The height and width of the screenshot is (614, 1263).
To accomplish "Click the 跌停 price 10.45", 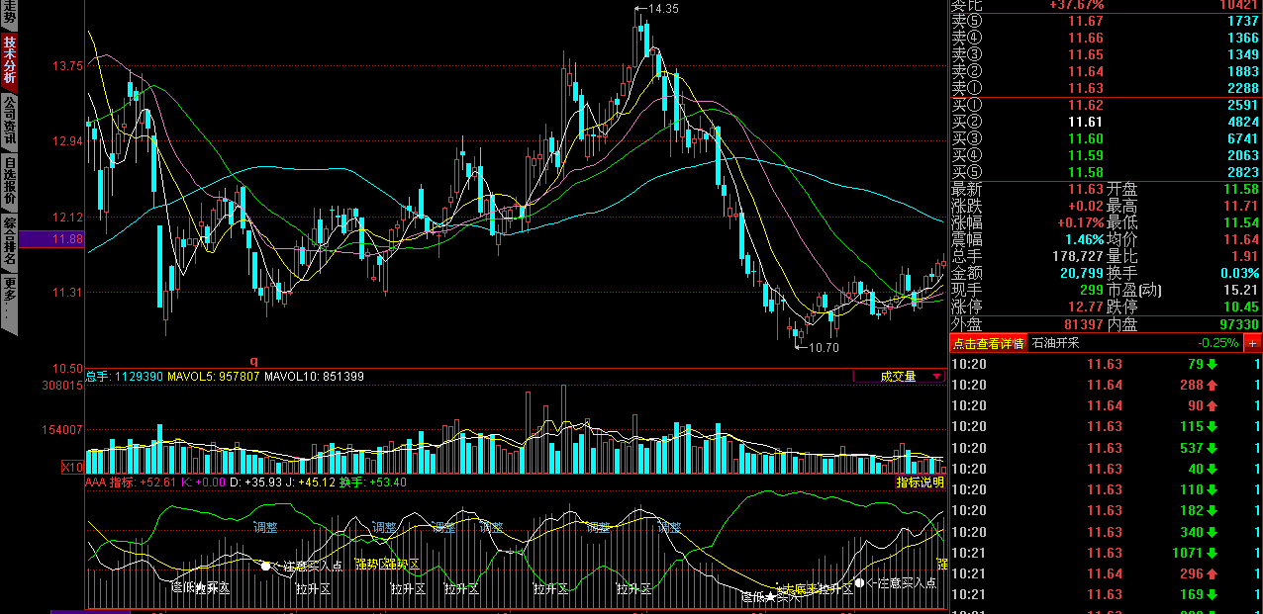I will click(1241, 307).
